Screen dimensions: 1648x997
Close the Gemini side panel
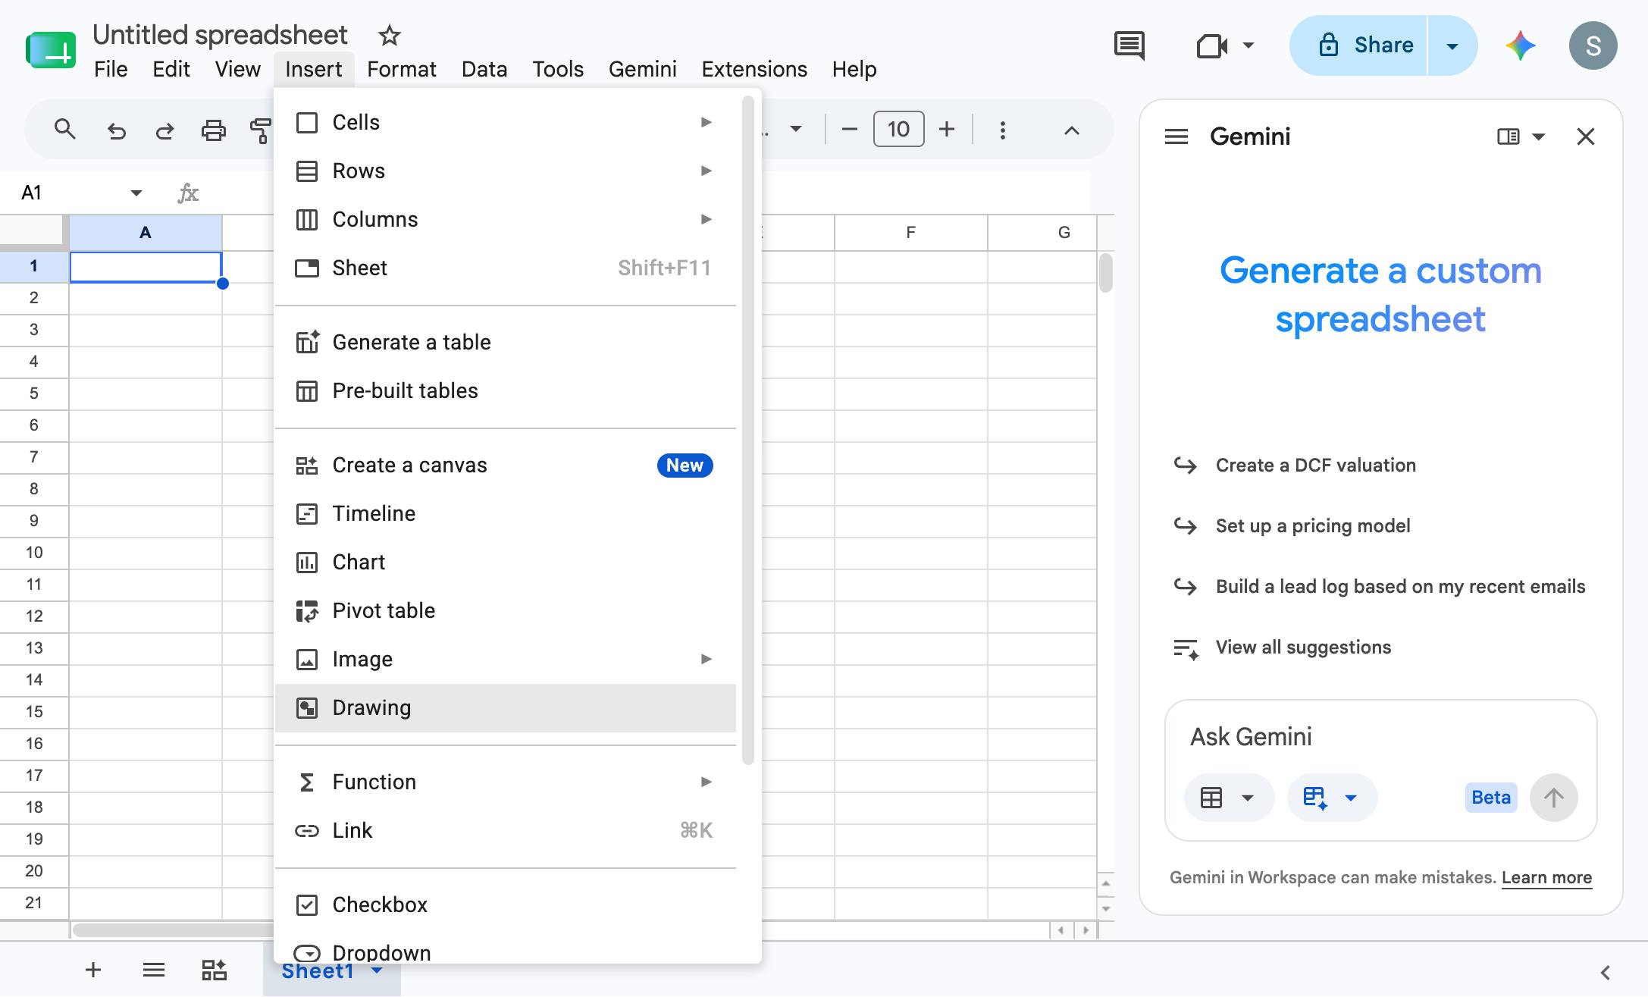click(1586, 136)
